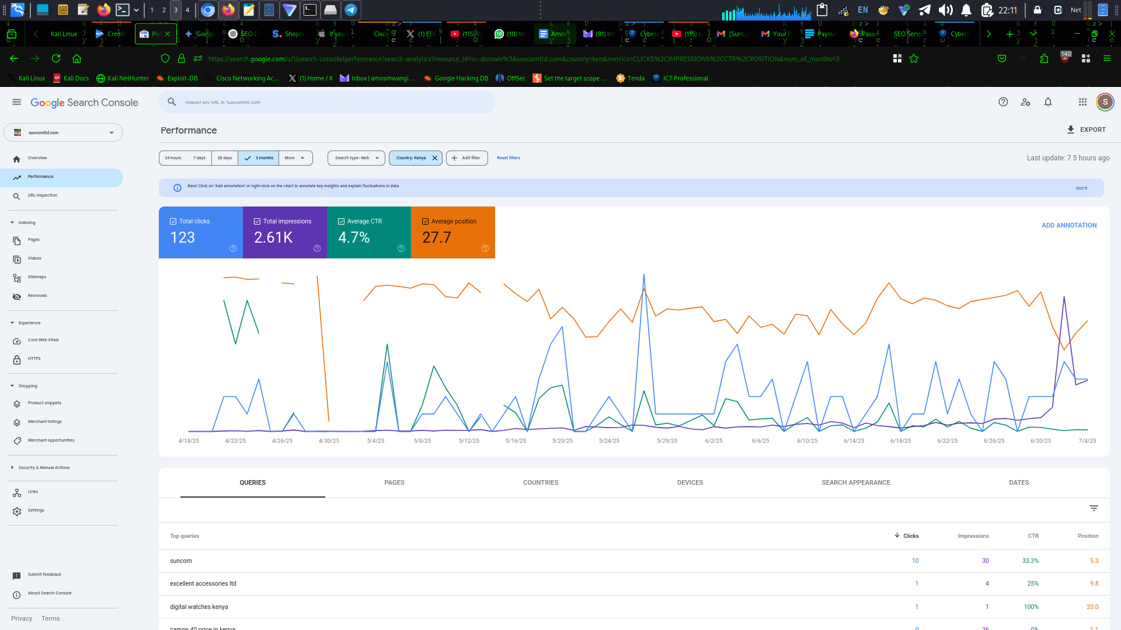1121x630 pixels.
Task: Open suncomltd.com property selector dropdown
Action: point(63,132)
